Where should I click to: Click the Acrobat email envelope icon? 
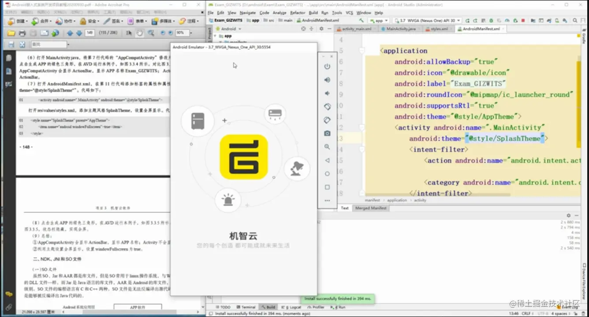coord(44,33)
